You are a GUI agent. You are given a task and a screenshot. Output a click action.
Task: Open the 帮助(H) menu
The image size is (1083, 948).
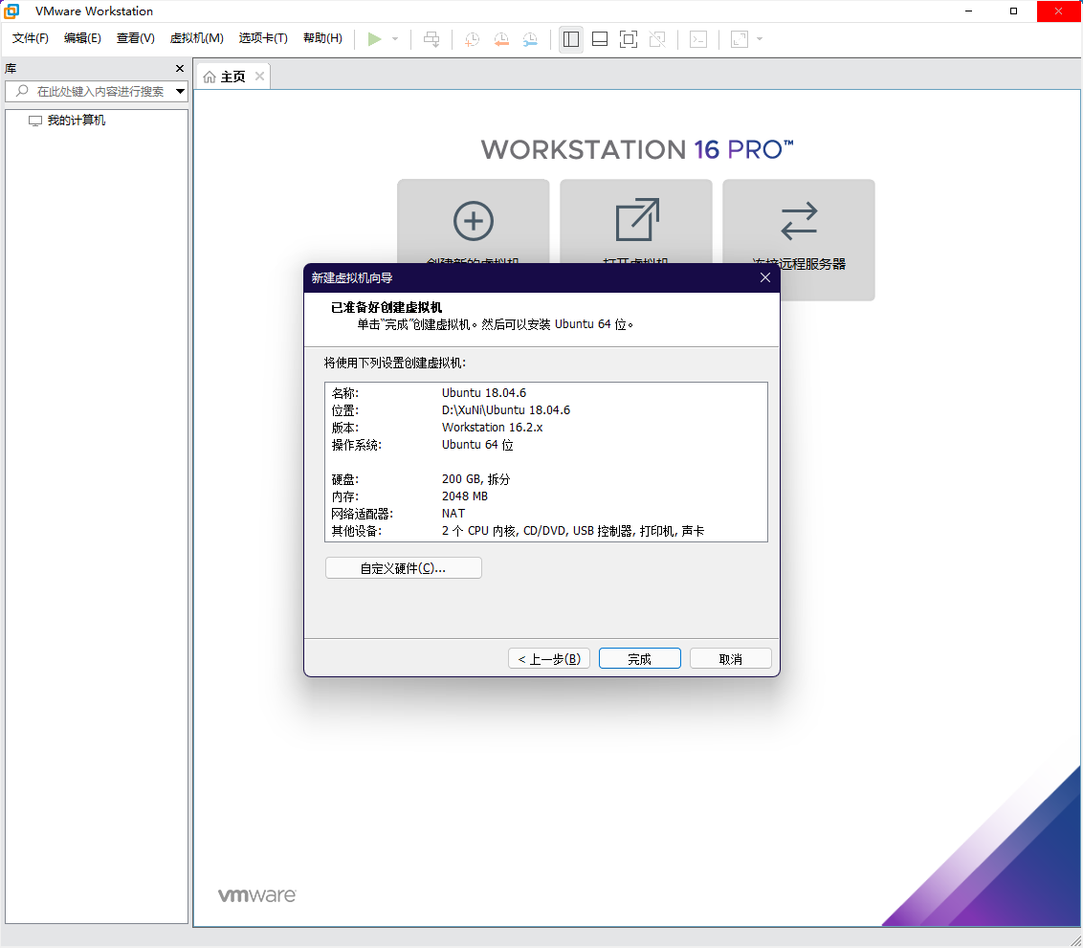click(x=322, y=38)
